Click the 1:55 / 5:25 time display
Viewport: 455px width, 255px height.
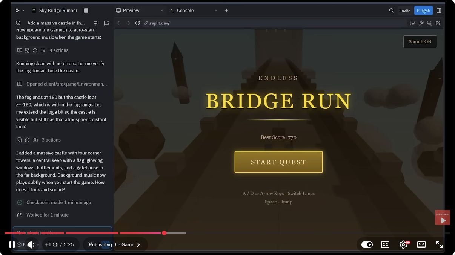[61, 244]
